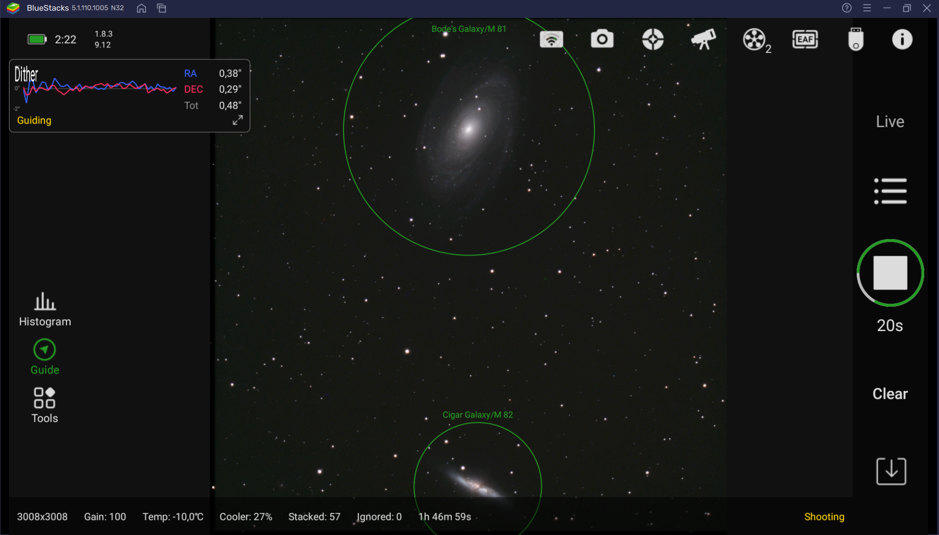The image size is (939, 535).
Task: Open the Wi-Fi settings icon
Action: pos(551,39)
